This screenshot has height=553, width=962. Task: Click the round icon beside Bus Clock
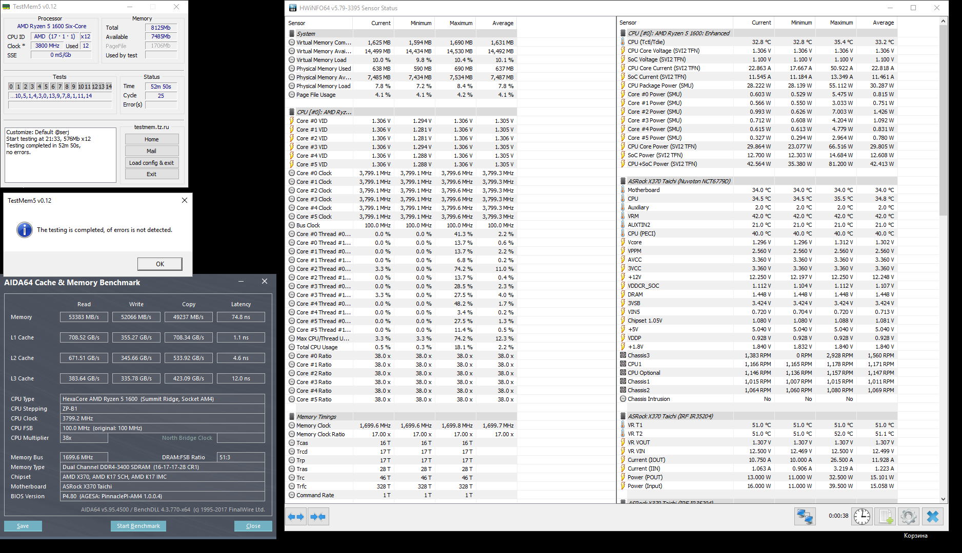(x=292, y=225)
